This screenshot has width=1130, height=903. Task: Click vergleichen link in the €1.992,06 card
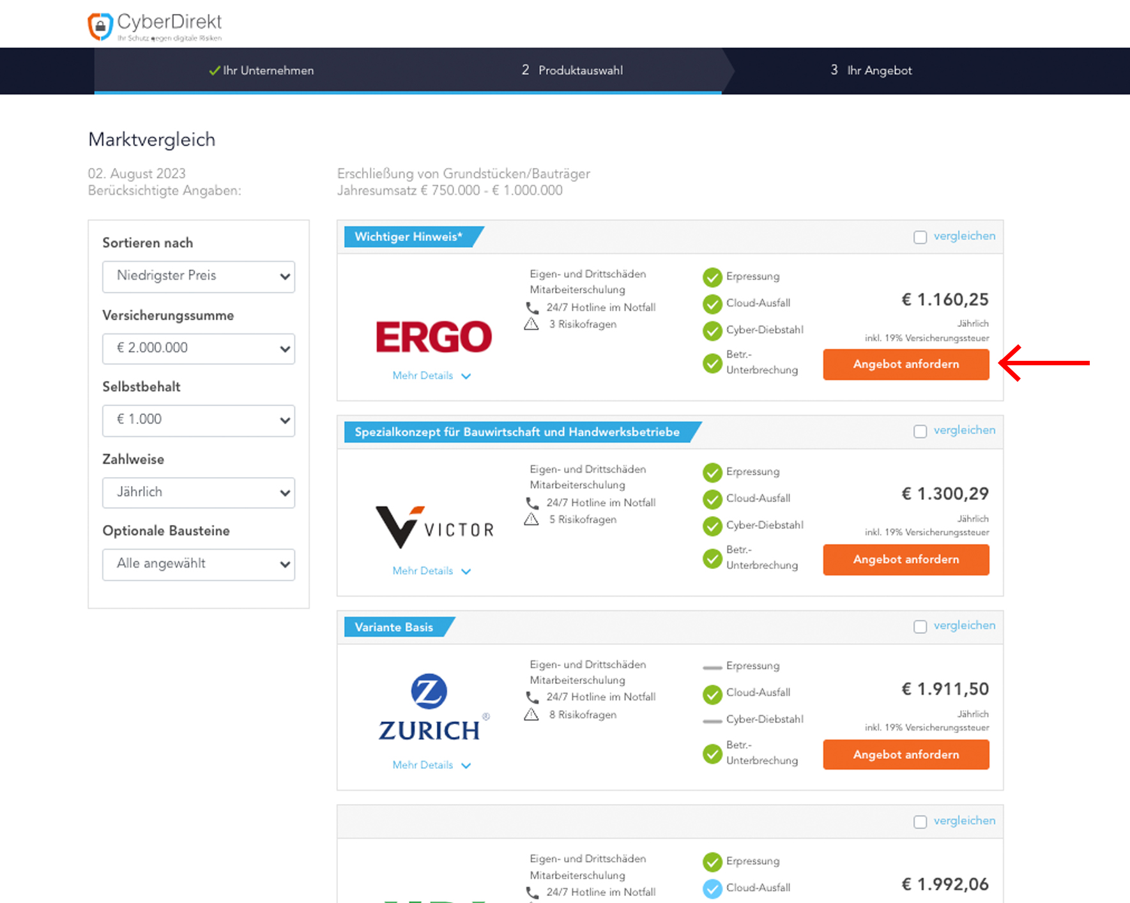[964, 821]
